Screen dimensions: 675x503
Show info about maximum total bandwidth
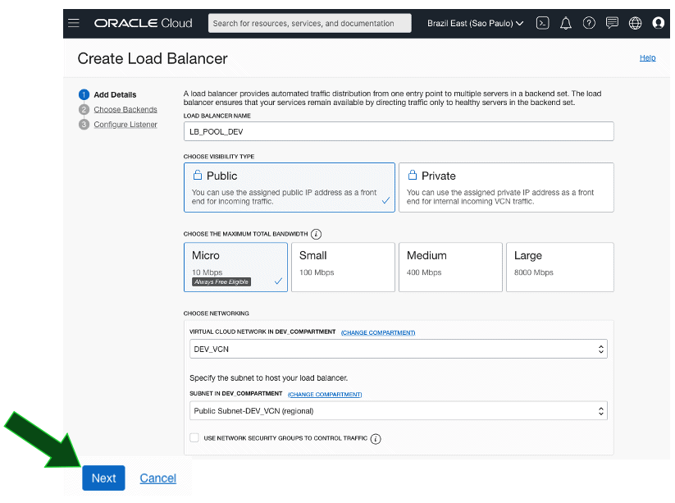pos(316,234)
